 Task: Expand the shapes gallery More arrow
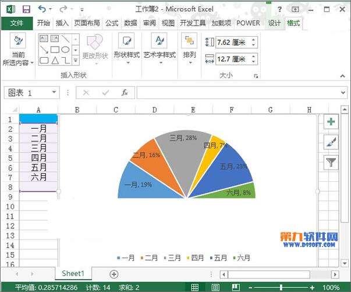pos(76,60)
